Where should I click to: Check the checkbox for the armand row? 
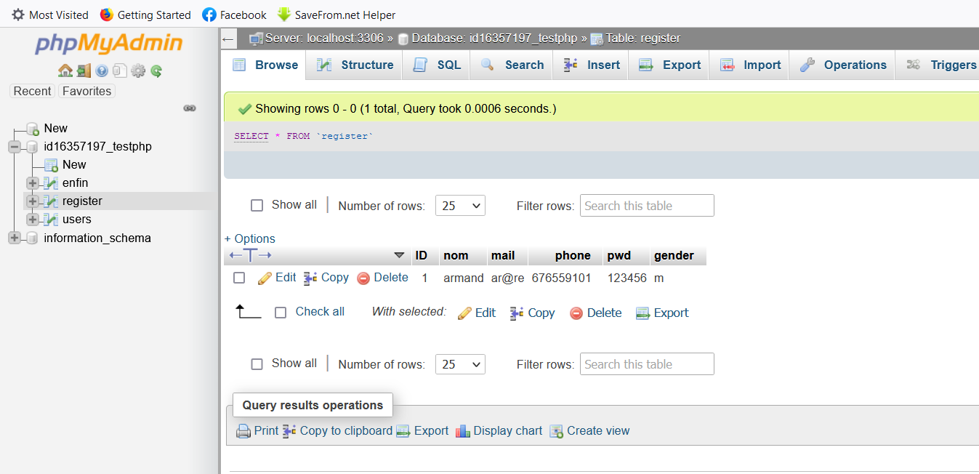tap(238, 277)
